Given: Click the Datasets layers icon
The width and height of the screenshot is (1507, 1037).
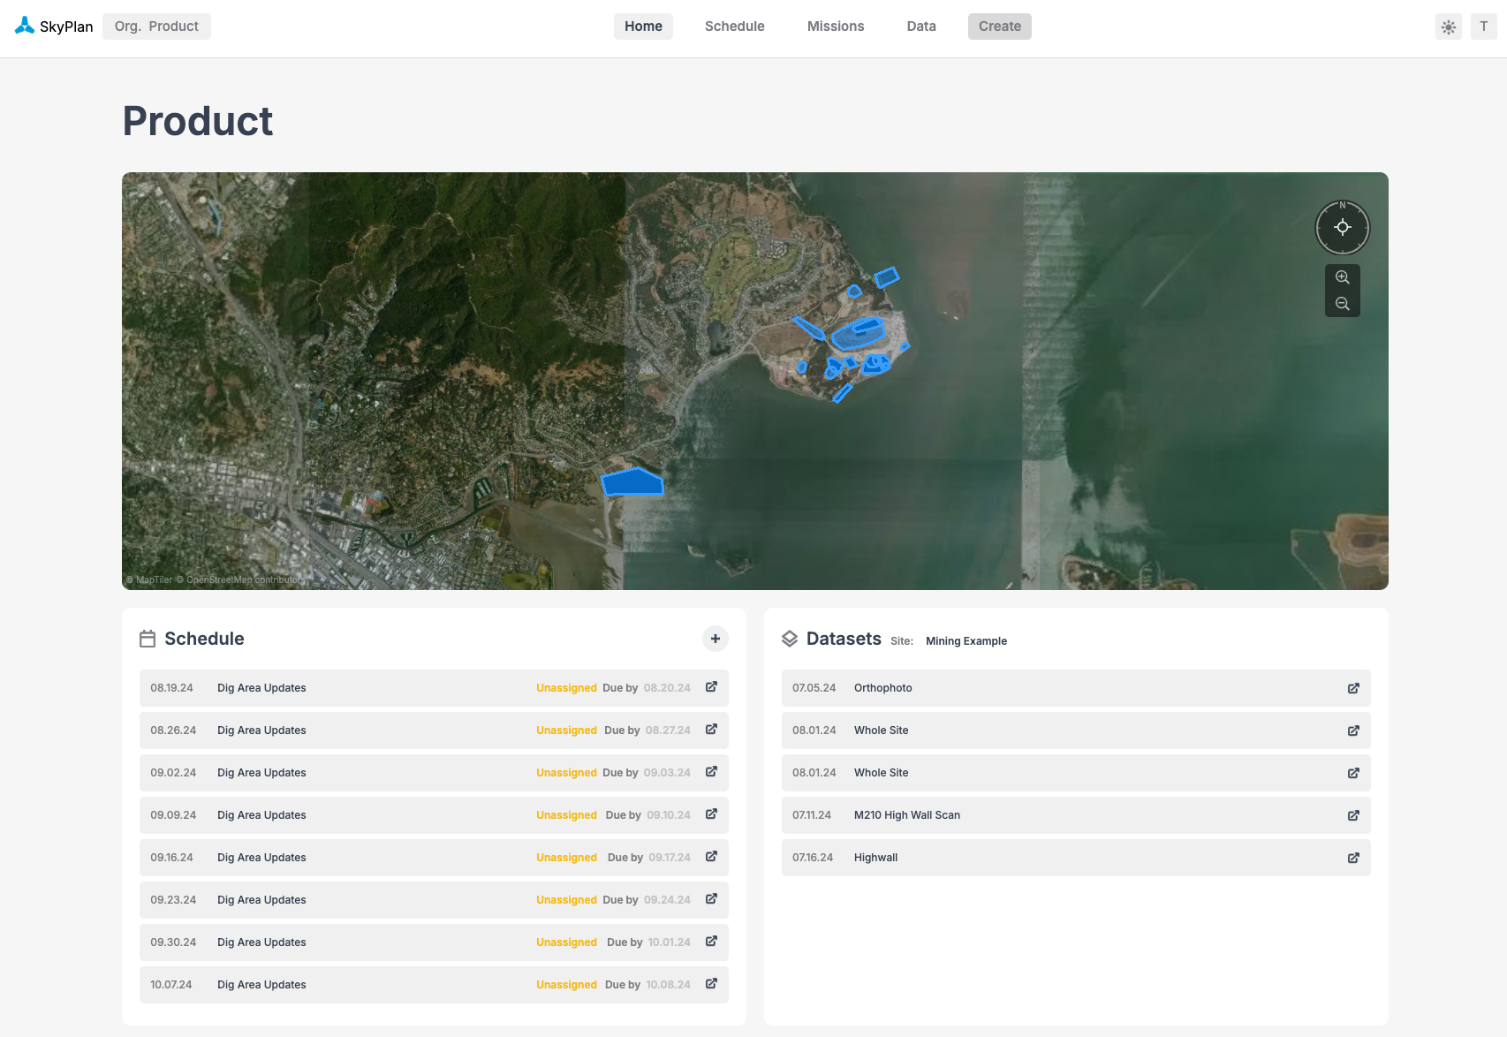Looking at the screenshot, I should (790, 639).
